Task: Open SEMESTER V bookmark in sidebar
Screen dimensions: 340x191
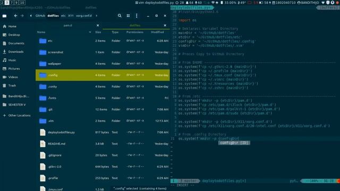Action: point(18,105)
